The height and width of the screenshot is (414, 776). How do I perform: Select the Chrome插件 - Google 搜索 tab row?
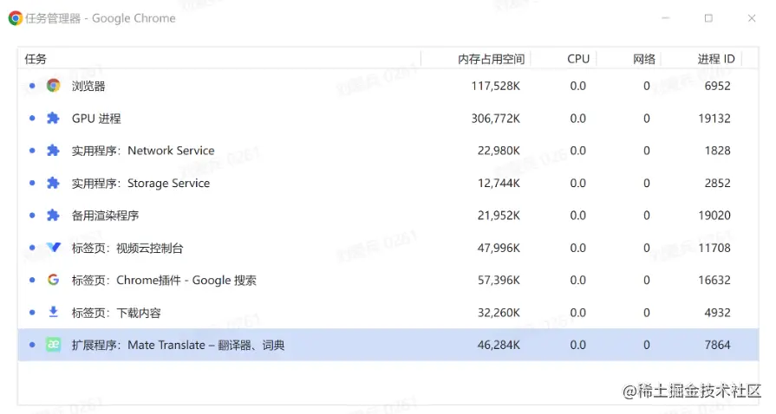click(x=388, y=280)
